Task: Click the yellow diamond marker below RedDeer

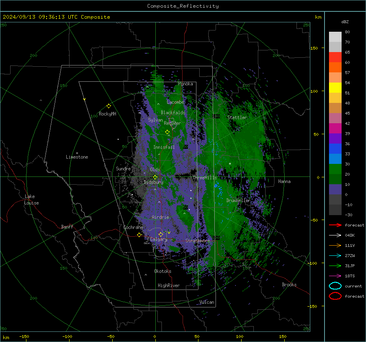Action: pos(167,132)
